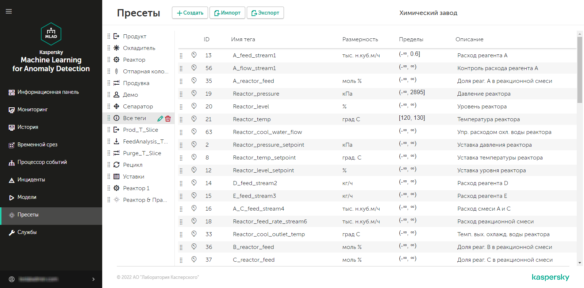
Task: Click the Экспорт button
Action: tap(265, 13)
